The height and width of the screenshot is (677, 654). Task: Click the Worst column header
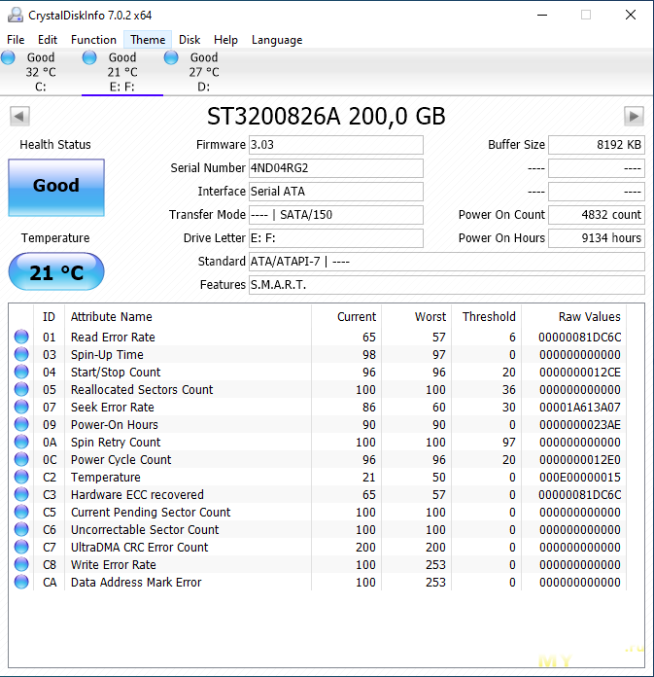pyautogui.click(x=430, y=316)
